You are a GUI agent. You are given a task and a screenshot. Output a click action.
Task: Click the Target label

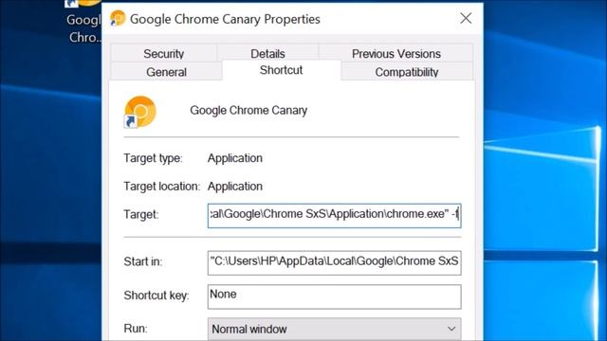pyautogui.click(x=141, y=215)
